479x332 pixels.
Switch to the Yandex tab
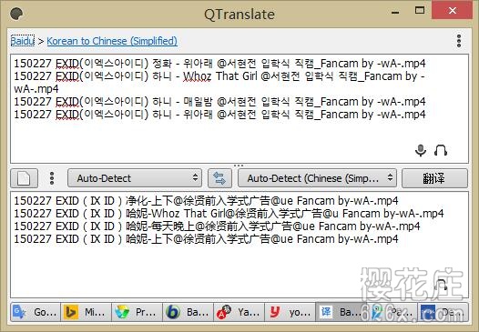(239, 312)
